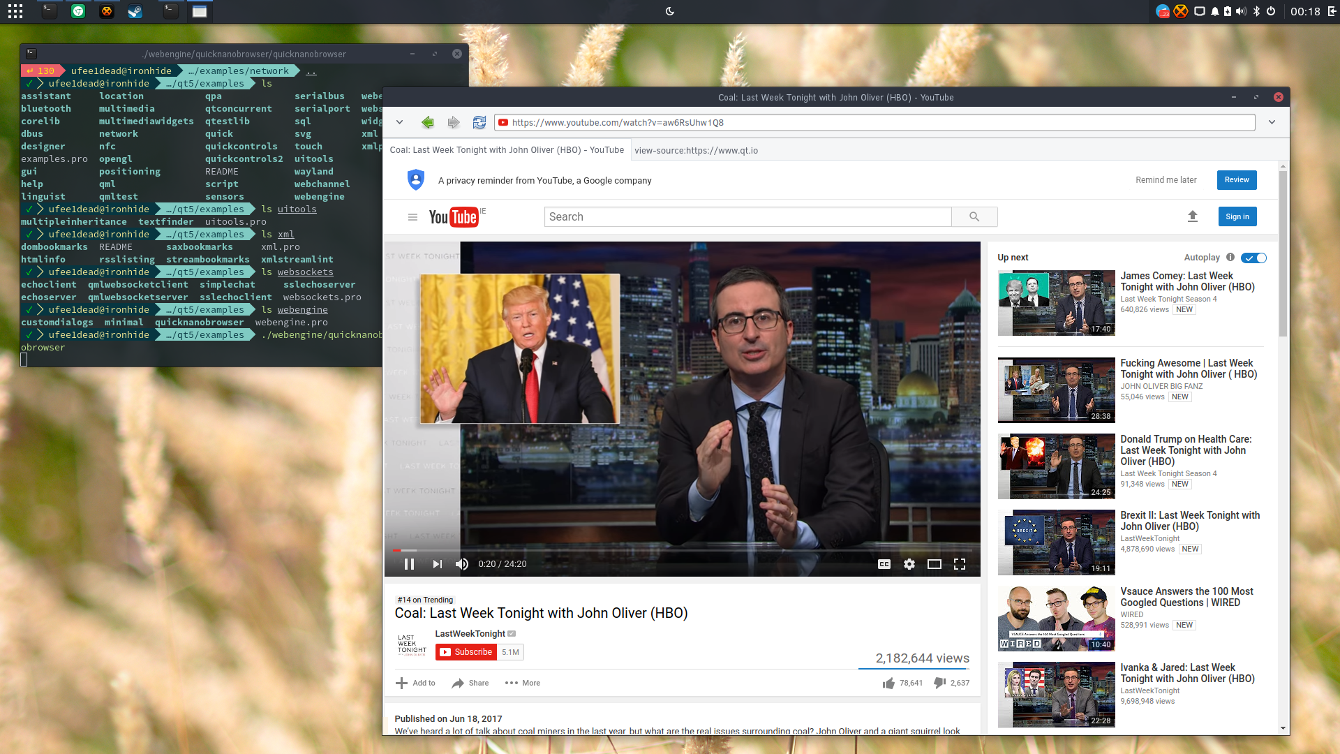Open the Bluetooth tray icon
Screen dimensions: 1340x754
pyautogui.click(x=1256, y=11)
